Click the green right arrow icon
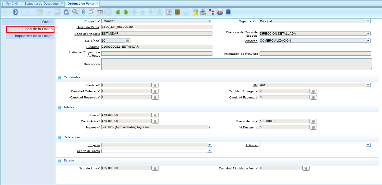The width and height of the screenshot is (382, 185). [126, 12]
